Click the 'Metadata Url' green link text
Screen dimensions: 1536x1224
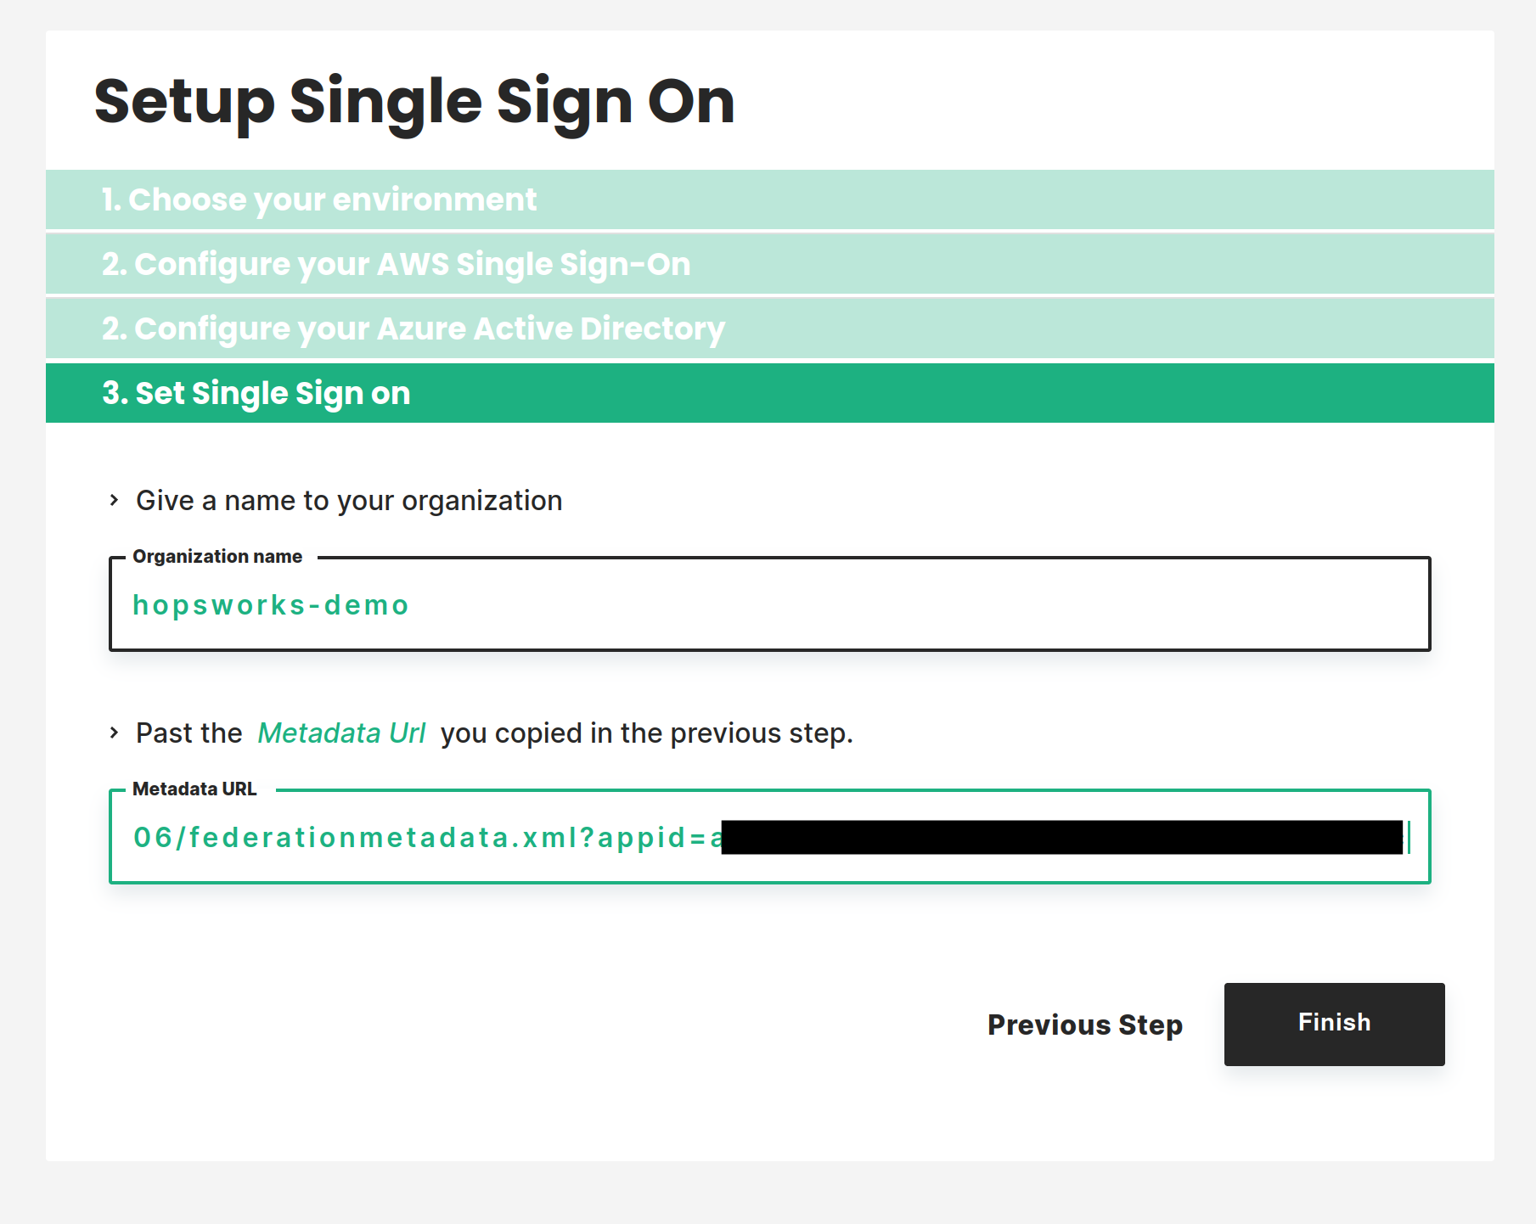click(341, 733)
